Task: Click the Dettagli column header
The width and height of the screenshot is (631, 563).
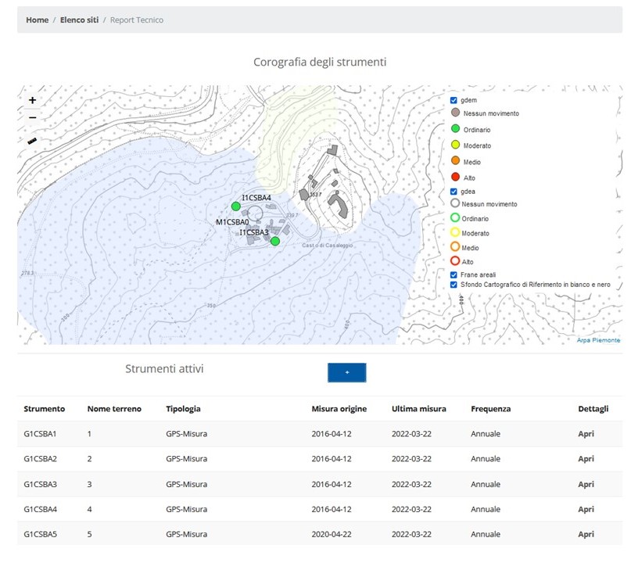Action: [593, 409]
